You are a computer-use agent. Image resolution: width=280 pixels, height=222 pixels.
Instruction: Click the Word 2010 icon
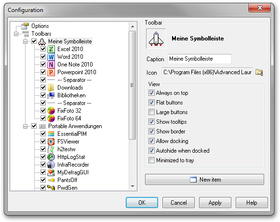51,57
